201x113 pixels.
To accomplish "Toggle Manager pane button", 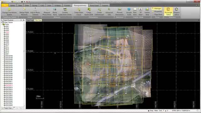I will coord(156,9).
